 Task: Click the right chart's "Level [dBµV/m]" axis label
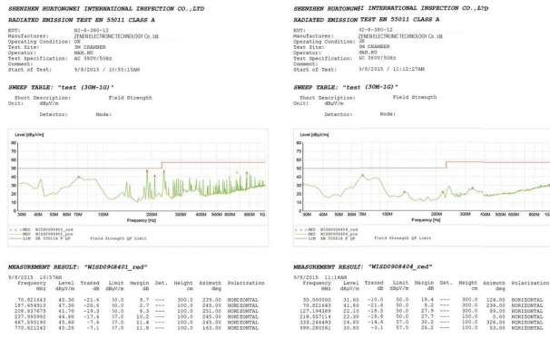314,134
